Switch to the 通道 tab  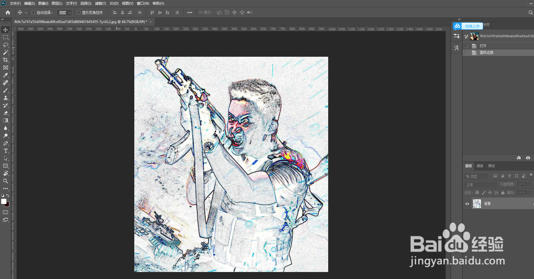480,166
